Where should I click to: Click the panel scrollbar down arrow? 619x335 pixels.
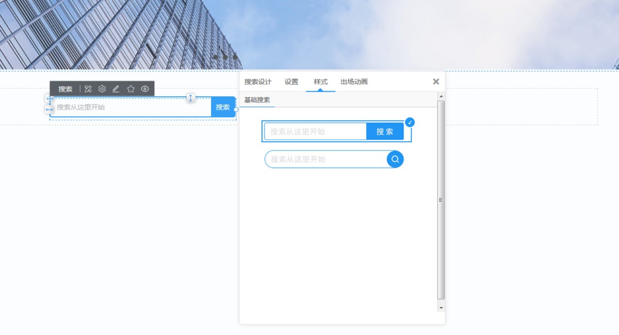[441, 307]
